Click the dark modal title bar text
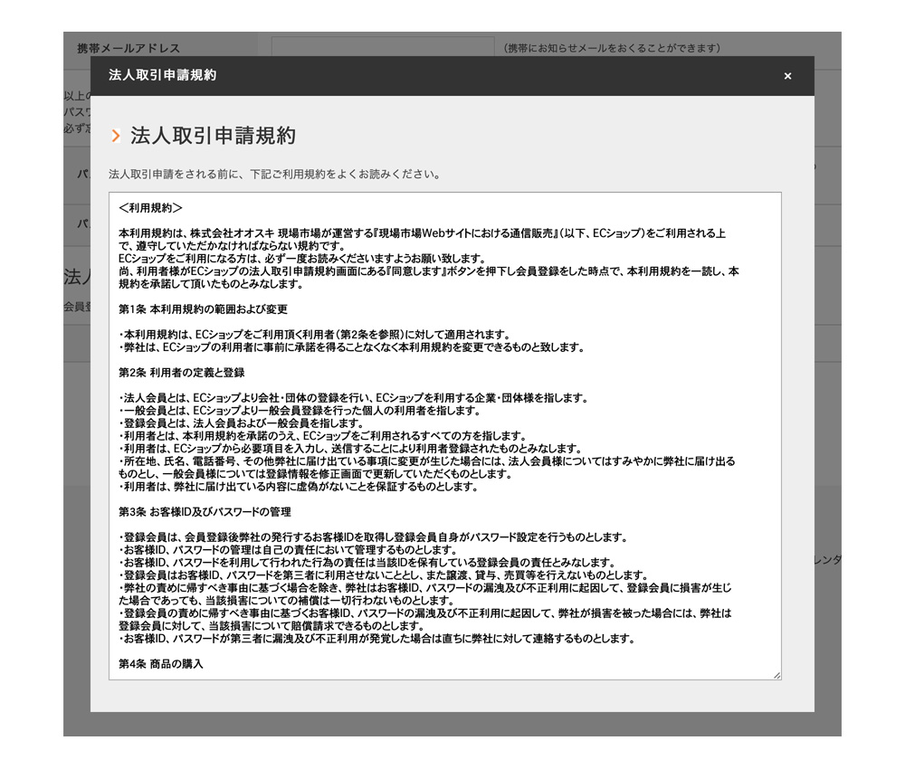 pos(162,75)
